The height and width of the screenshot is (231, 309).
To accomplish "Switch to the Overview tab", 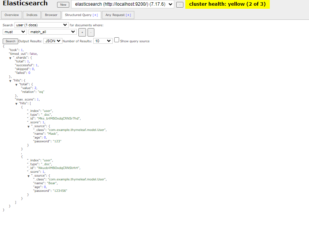I will [x=12, y=15].
